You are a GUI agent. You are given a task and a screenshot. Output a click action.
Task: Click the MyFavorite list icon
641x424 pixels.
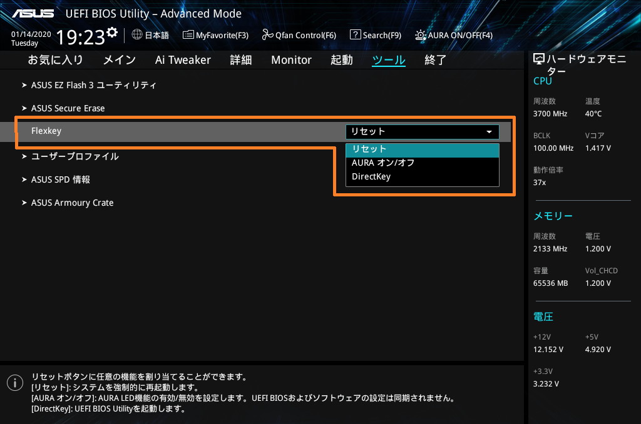[x=188, y=35]
